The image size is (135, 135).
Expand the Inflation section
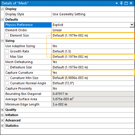2,115
